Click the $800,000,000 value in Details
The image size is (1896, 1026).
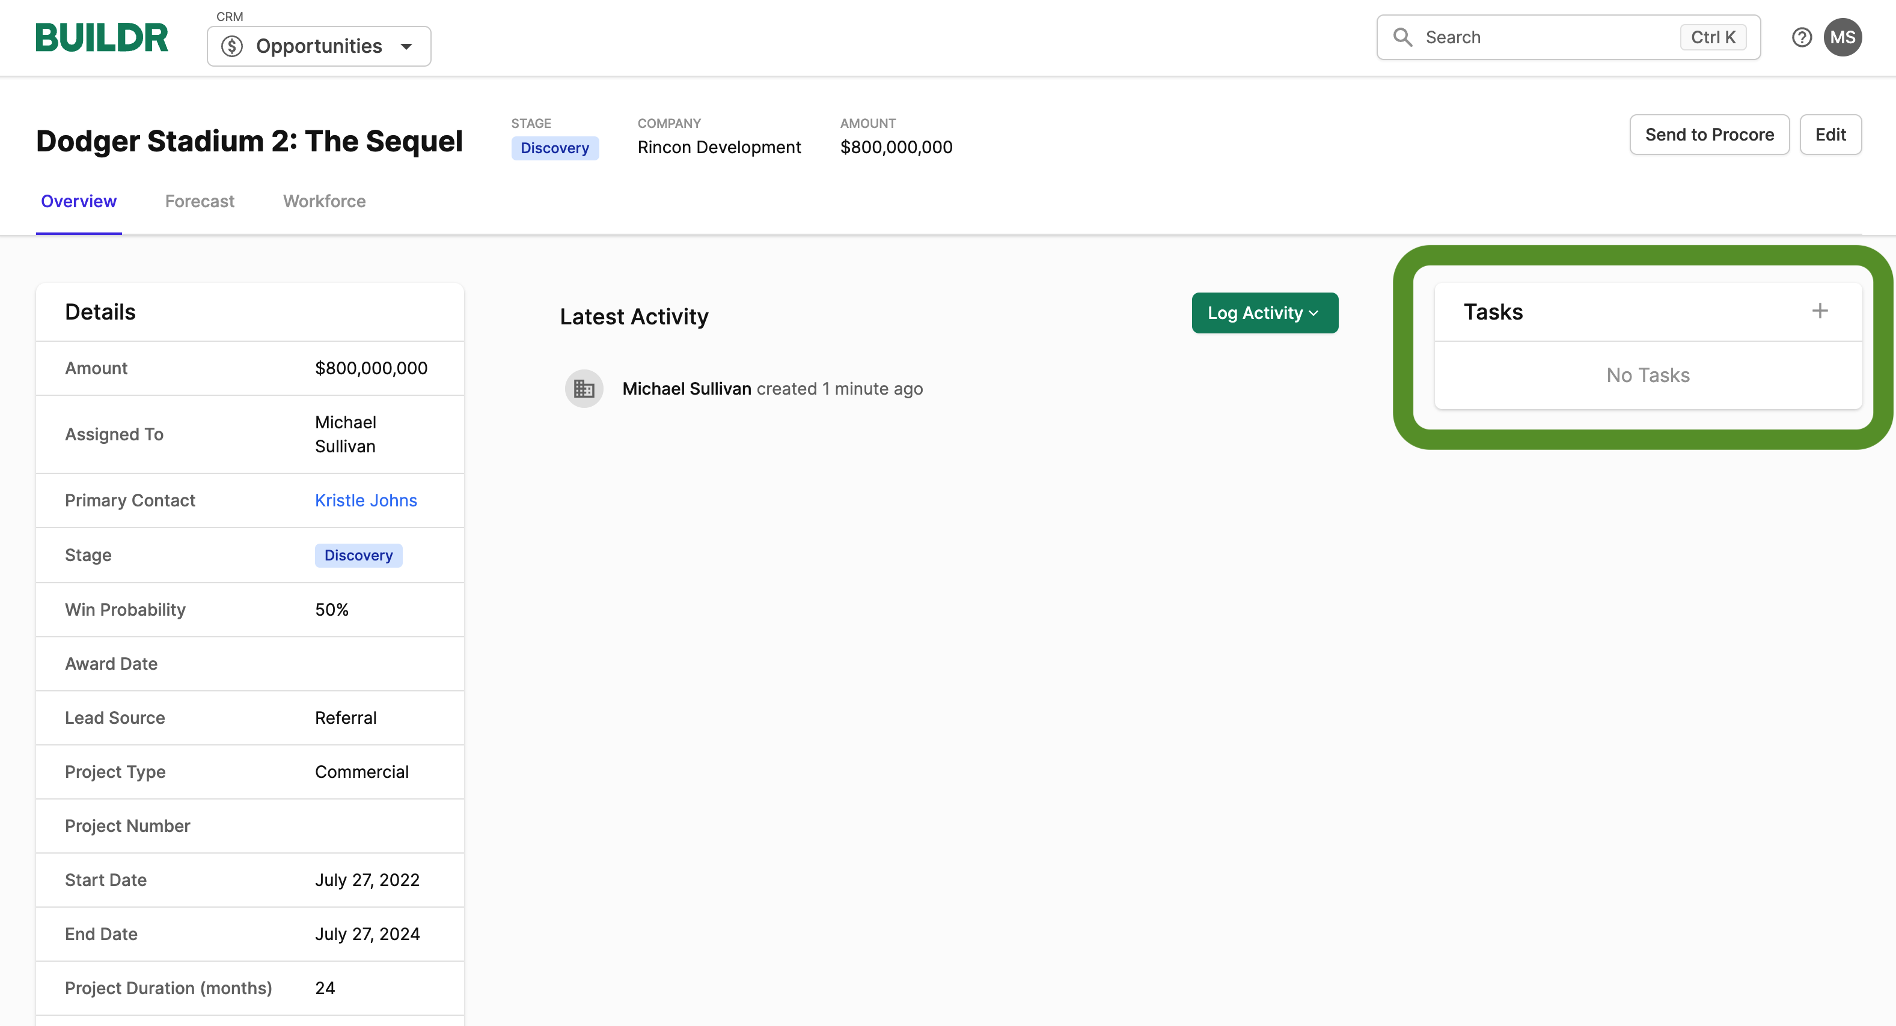371,368
